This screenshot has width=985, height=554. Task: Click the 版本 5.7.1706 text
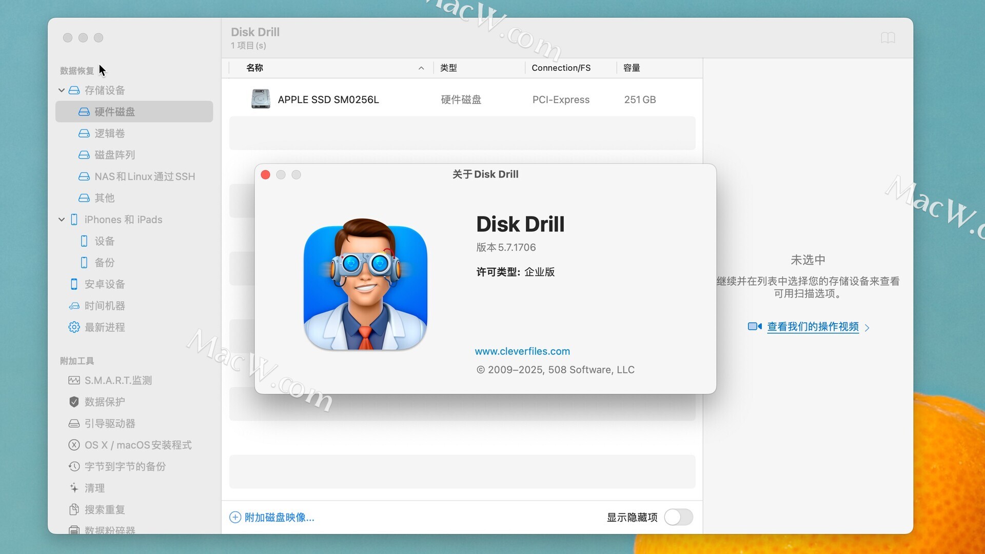click(506, 247)
